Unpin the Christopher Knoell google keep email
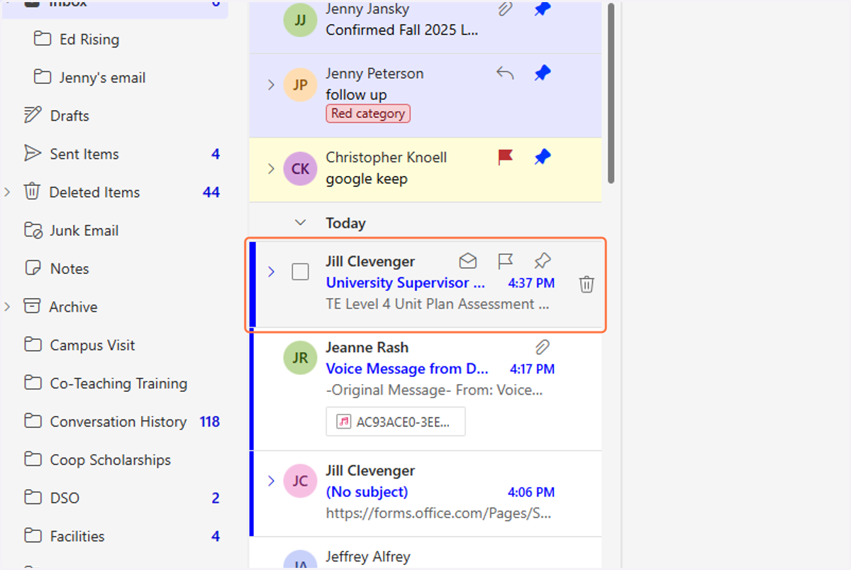 click(543, 157)
